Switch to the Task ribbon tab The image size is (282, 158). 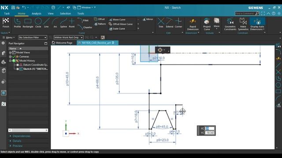(7, 14)
